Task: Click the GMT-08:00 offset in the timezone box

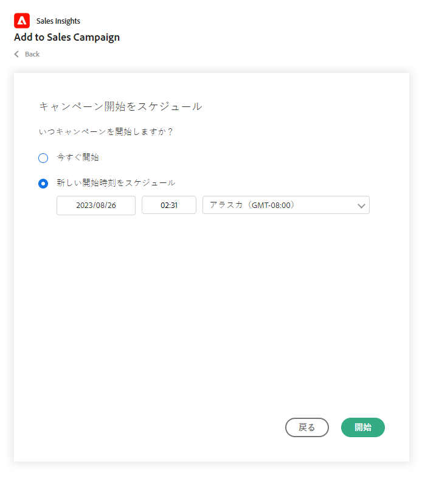Action: tap(270, 205)
